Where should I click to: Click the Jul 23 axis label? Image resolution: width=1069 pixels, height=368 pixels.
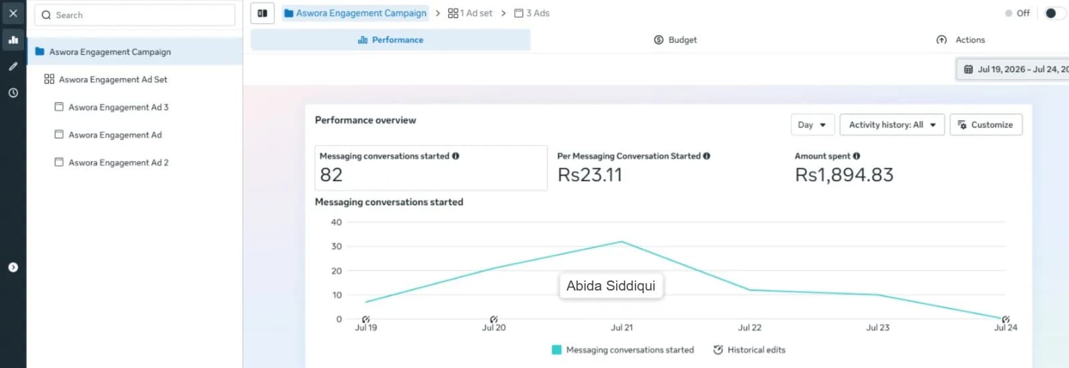pos(878,328)
